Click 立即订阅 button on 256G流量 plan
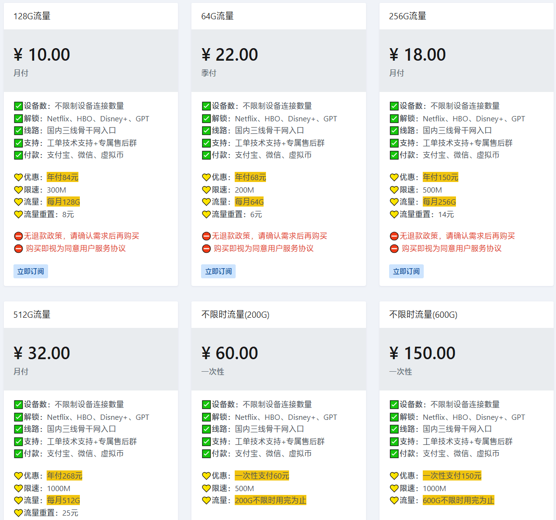The height and width of the screenshot is (520, 556). [406, 271]
